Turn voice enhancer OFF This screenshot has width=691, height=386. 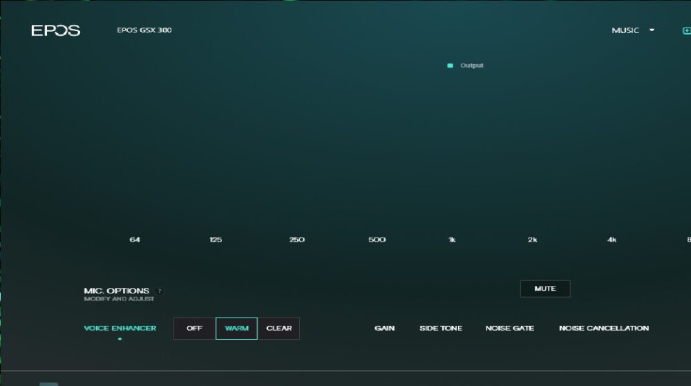click(x=194, y=328)
